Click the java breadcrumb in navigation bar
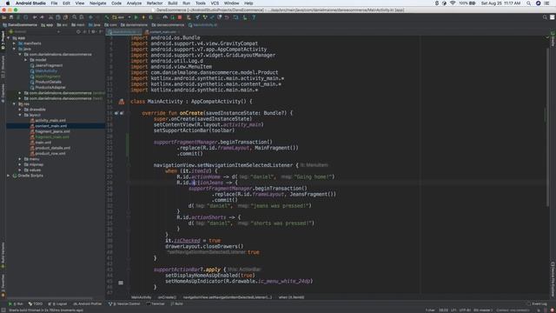Image resolution: width=556 pixels, height=313 pixels. [95, 25]
